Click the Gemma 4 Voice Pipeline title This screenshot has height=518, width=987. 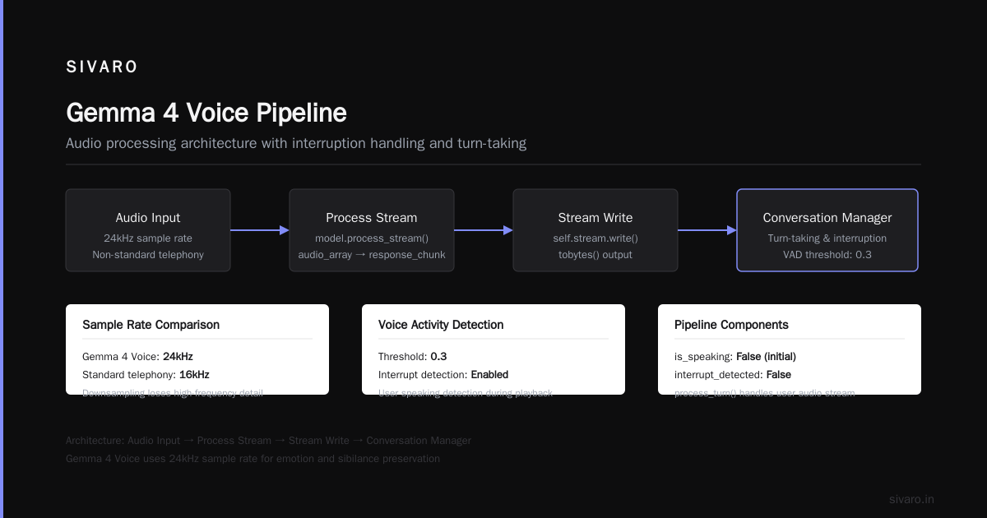pos(206,113)
